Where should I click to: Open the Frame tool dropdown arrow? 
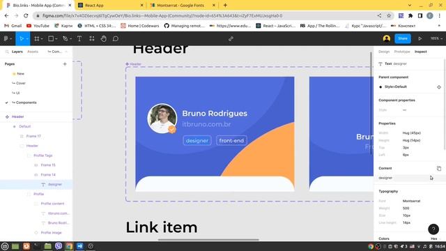(x=42, y=39)
